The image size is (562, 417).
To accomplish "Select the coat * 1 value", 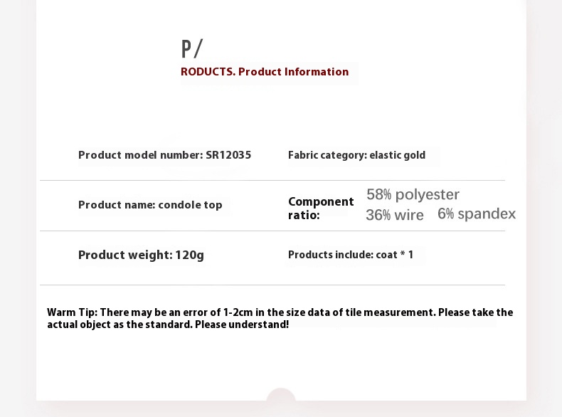I will tap(393, 255).
